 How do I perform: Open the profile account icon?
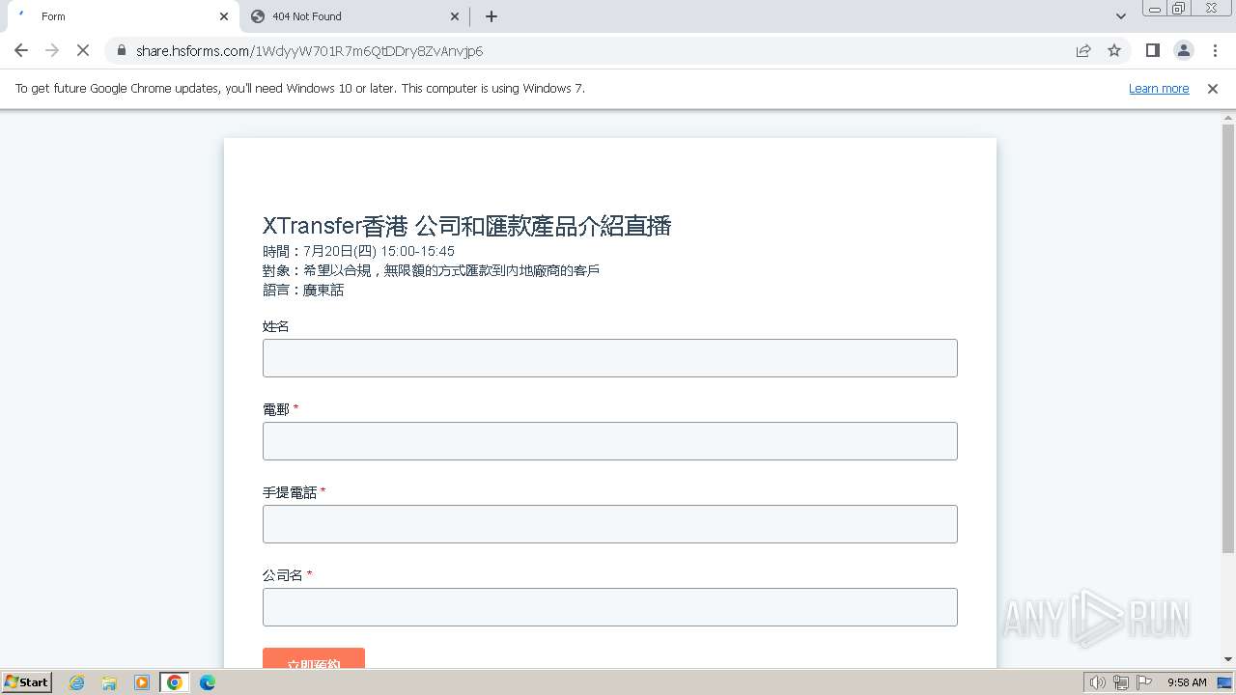(x=1183, y=50)
